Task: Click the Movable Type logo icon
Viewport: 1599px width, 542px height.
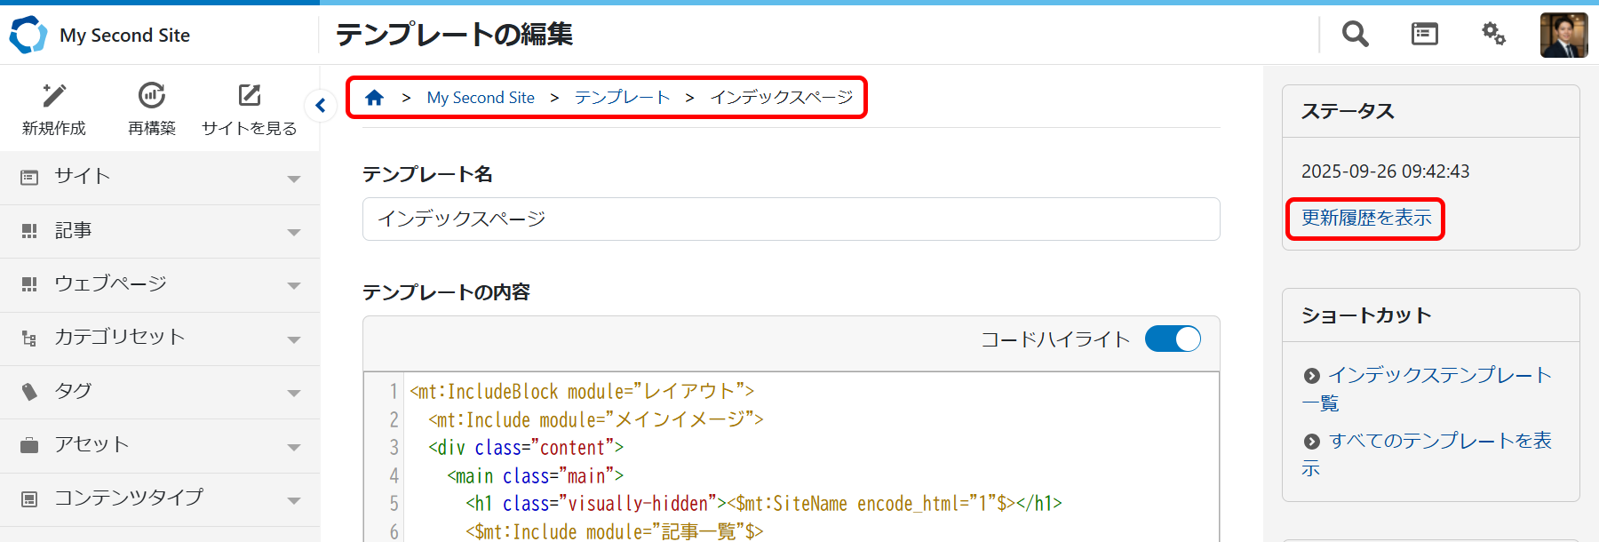Action: pyautogui.click(x=28, y=35)
